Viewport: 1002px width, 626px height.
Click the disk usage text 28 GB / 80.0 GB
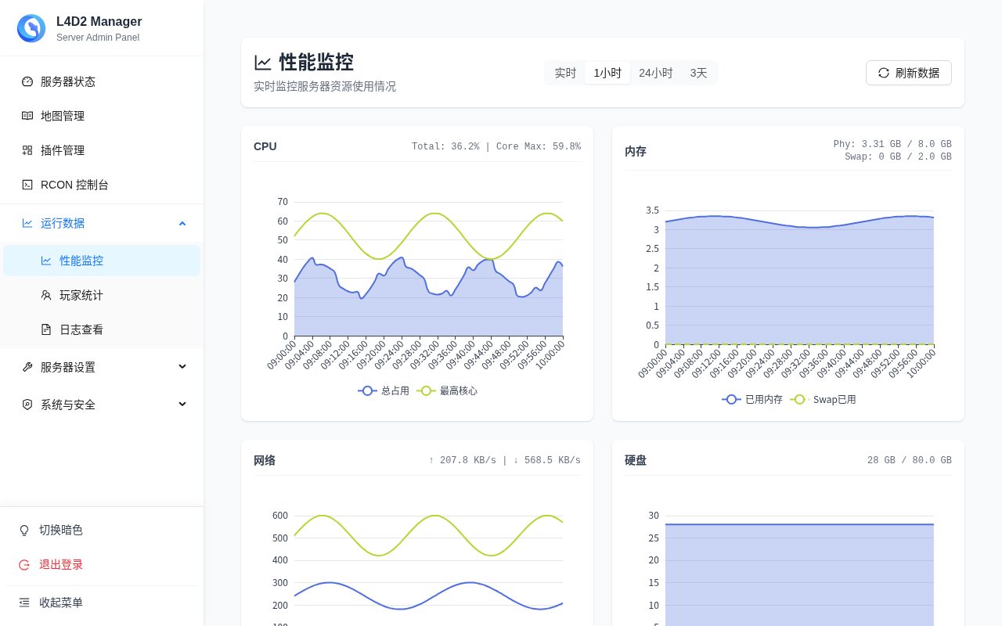tap(910, 460)
